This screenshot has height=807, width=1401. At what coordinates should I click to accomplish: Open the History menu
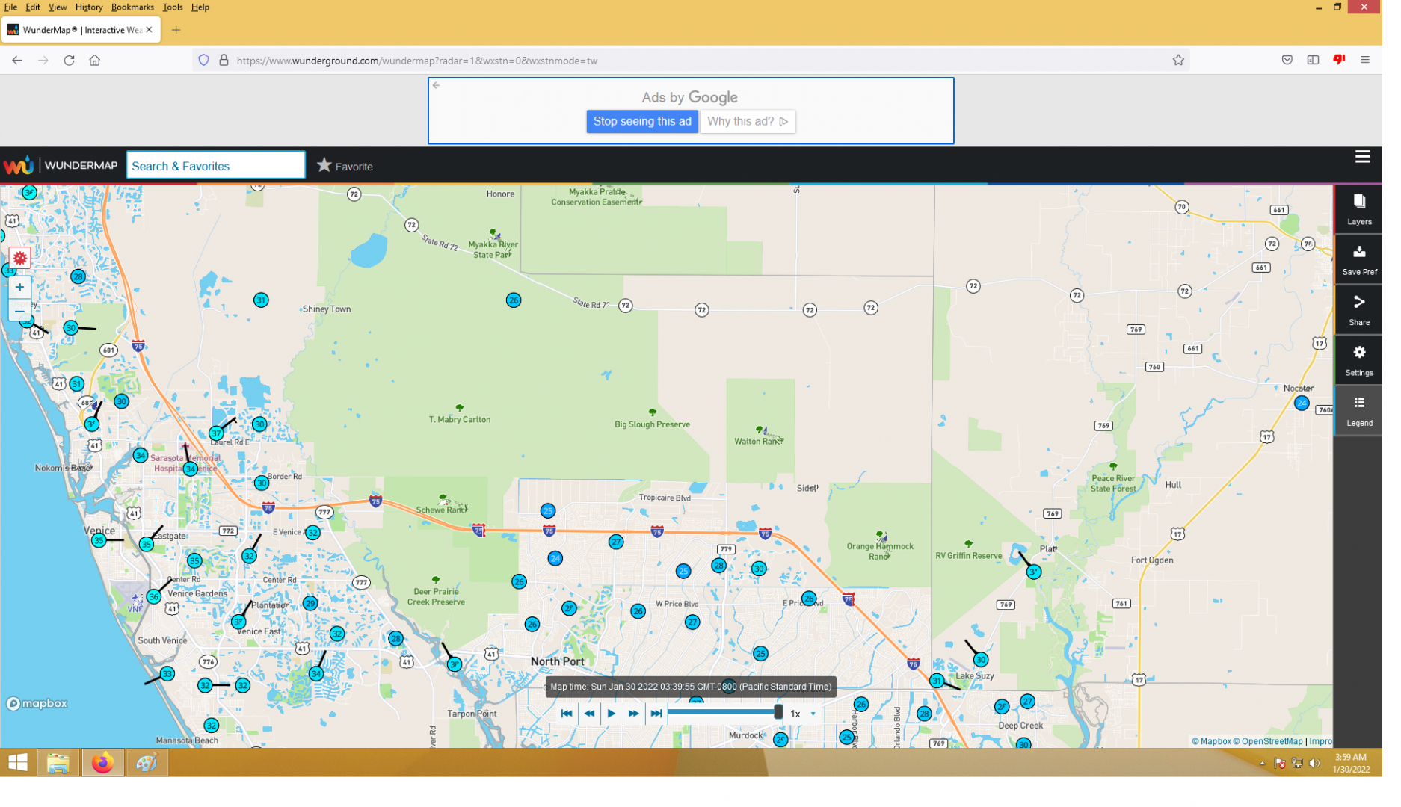(x=90, y=7)
